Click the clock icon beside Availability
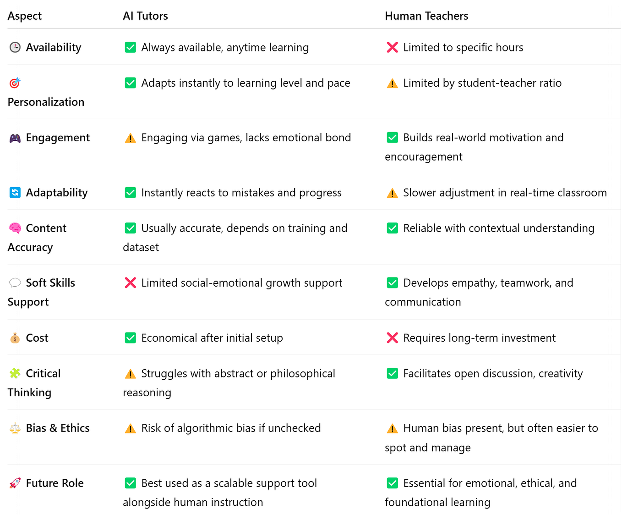622x515 pixels. pyautogui.click(x=15, y=47)
